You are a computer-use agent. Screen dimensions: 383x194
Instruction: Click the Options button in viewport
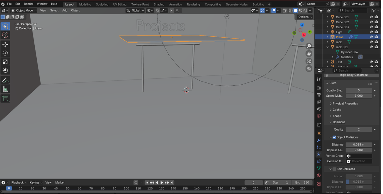[305, 17]
